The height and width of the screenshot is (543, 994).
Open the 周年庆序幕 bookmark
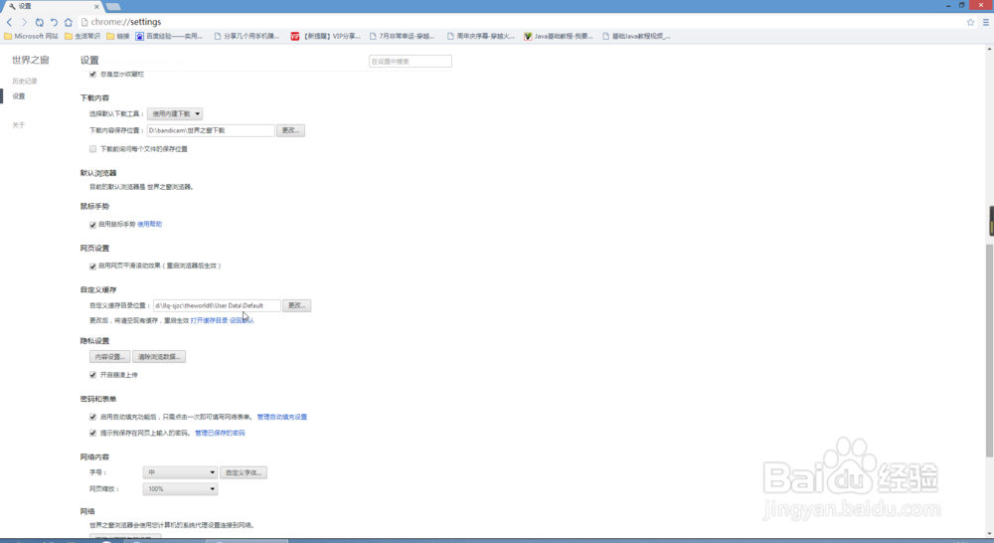click(x=480, y=36)
